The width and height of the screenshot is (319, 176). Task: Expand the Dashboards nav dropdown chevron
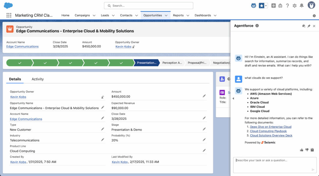pyautogui.click(x=215, y=16)
